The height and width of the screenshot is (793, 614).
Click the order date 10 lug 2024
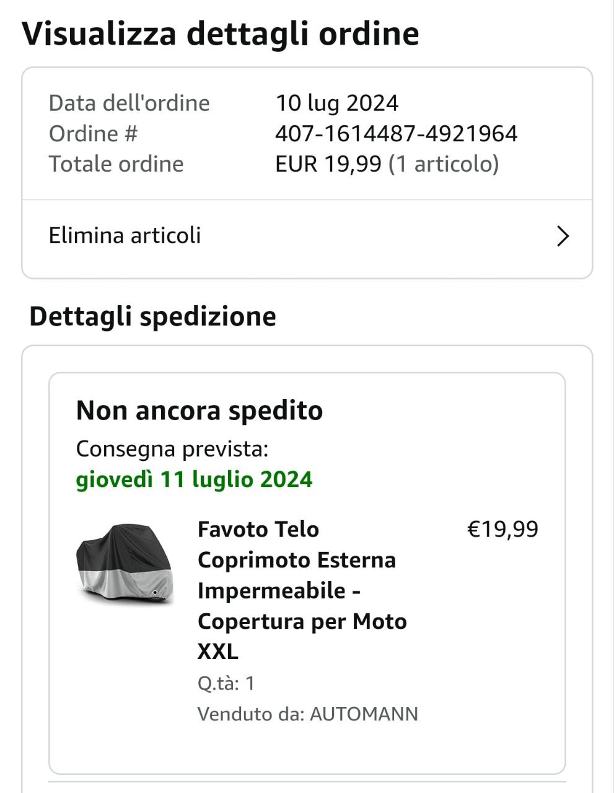tap(336, 103)
